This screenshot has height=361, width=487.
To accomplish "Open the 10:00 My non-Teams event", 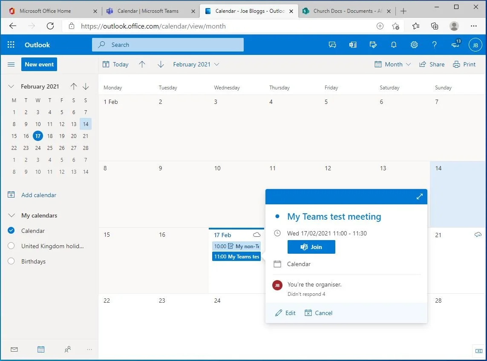I will click(x=236, y=246).
